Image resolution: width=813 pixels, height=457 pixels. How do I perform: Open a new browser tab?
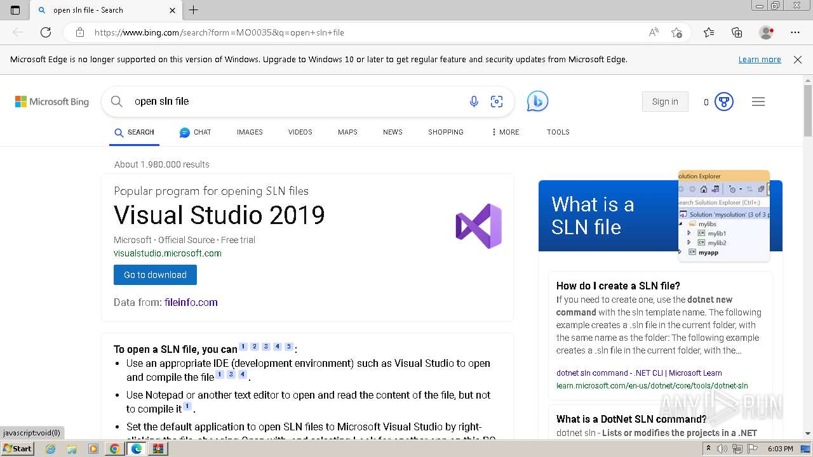pyautogui.click(x=194, y=10)
